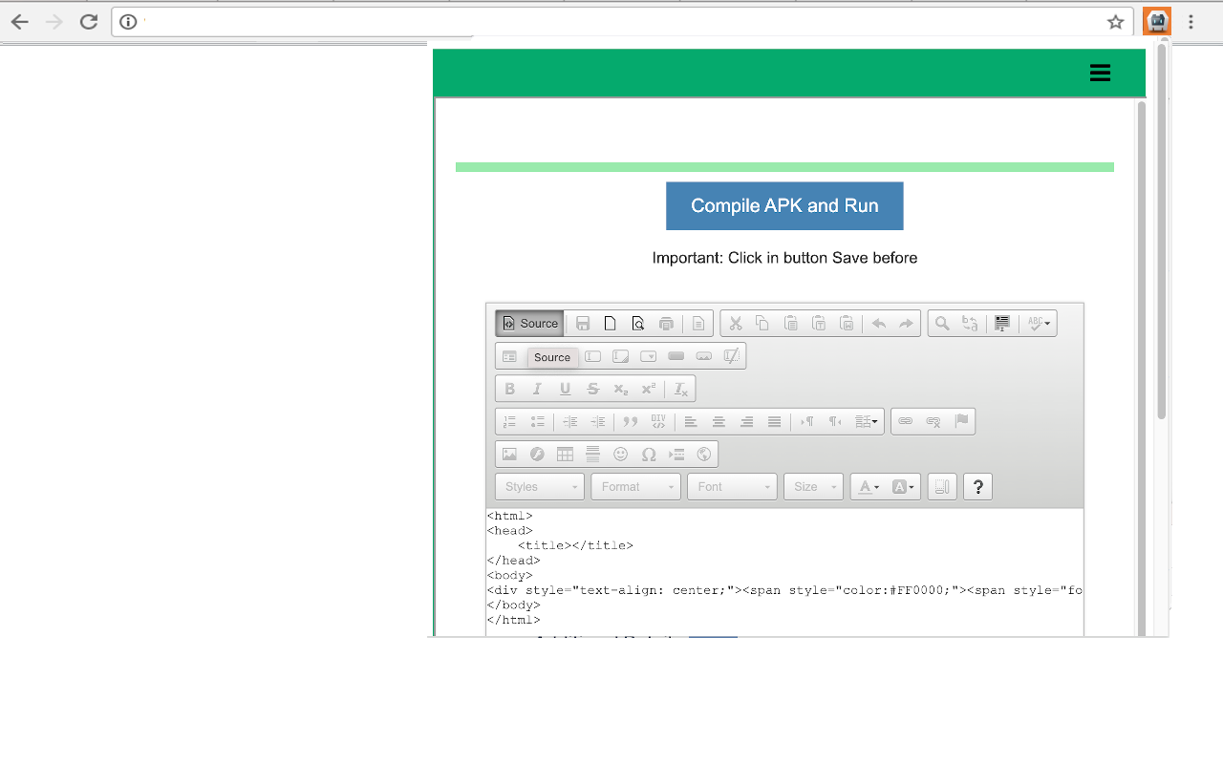The image size is (1223, 764).
Task: Center align the text
Action: coord(719,421)
